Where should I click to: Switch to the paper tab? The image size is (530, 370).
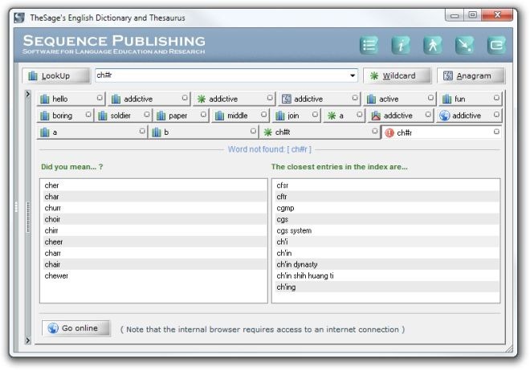click(181, 116)
